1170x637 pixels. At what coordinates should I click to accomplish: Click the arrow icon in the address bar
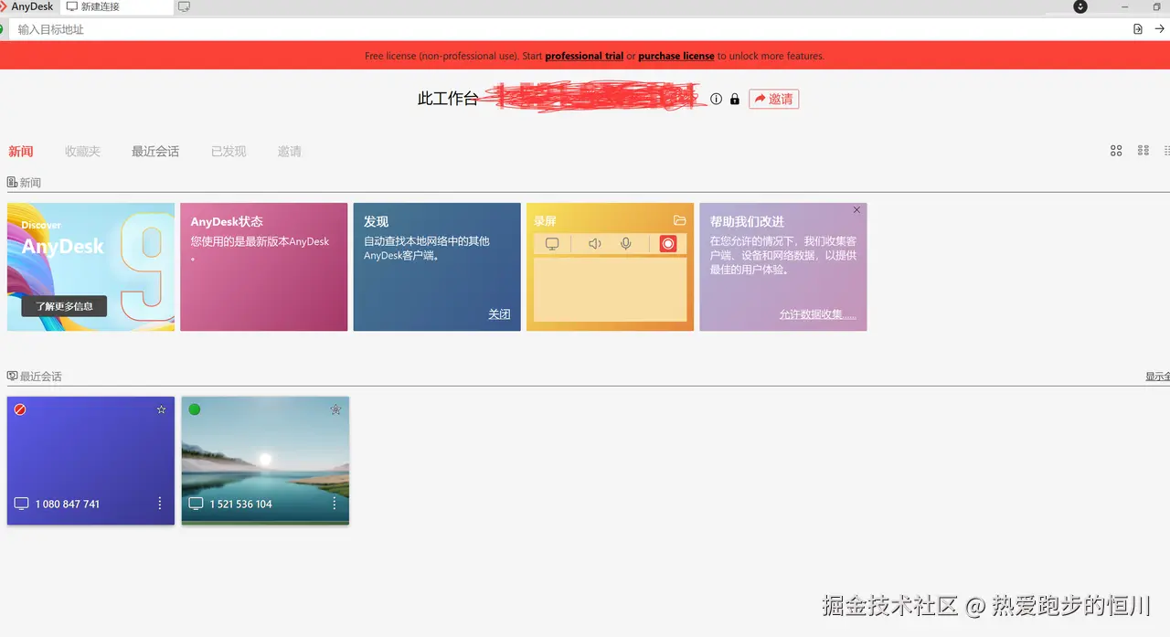click(1159, 28)
